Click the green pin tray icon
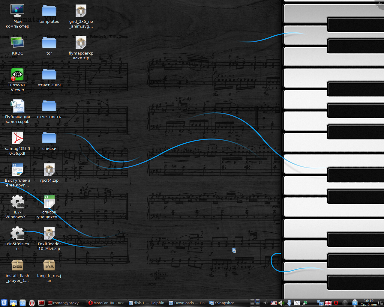 305,303
